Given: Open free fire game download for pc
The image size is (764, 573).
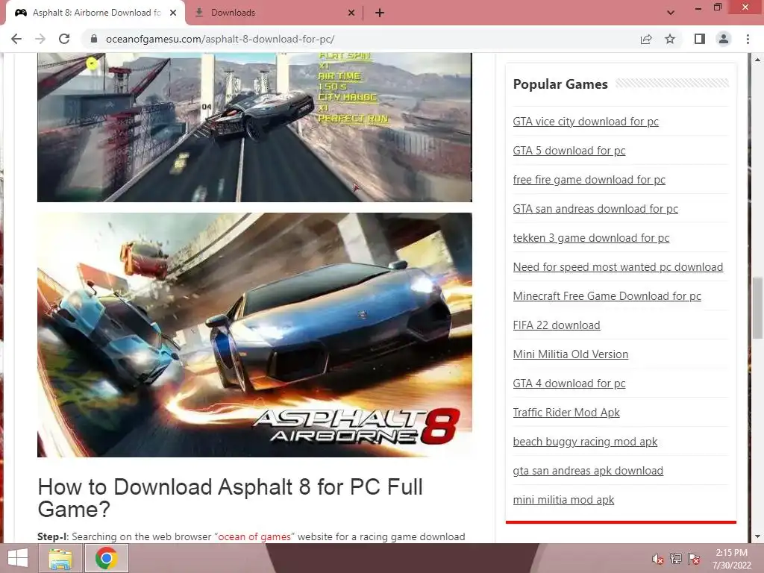Looking at the screenshot, I should [x=589, y=180].
